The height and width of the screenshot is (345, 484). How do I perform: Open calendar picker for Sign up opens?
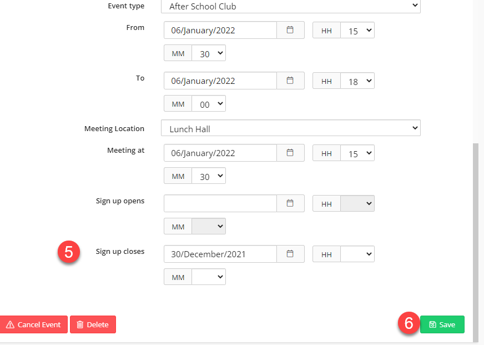[x=290, y=203]
